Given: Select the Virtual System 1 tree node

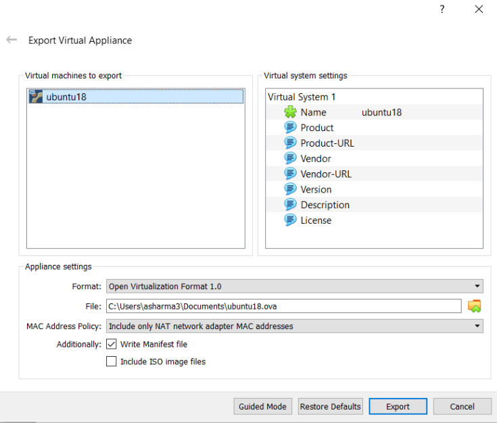Looking at the screenshot, I should 302,97.
